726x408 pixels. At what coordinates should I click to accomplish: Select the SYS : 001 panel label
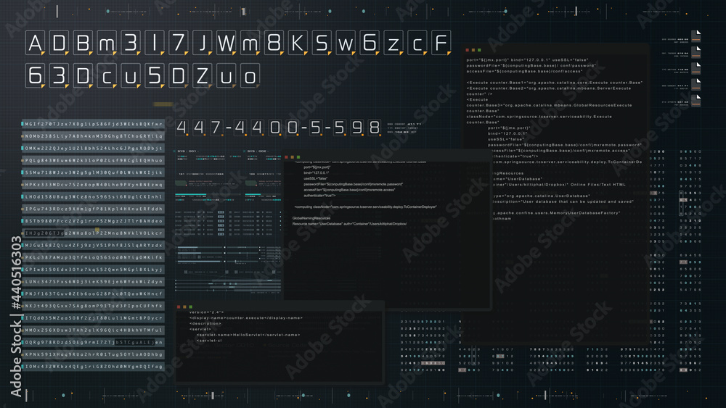pos(186,151)
